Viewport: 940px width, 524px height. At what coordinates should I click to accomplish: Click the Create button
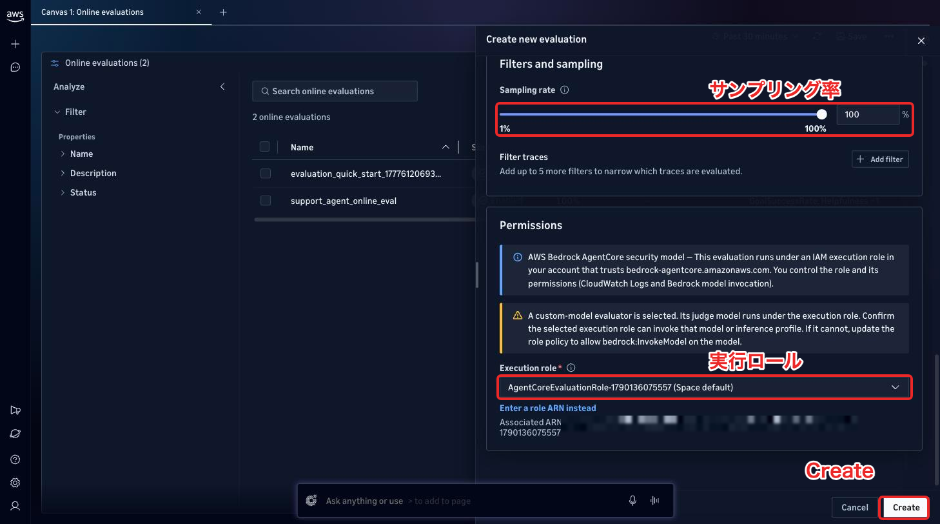click(x=906, y=507)
